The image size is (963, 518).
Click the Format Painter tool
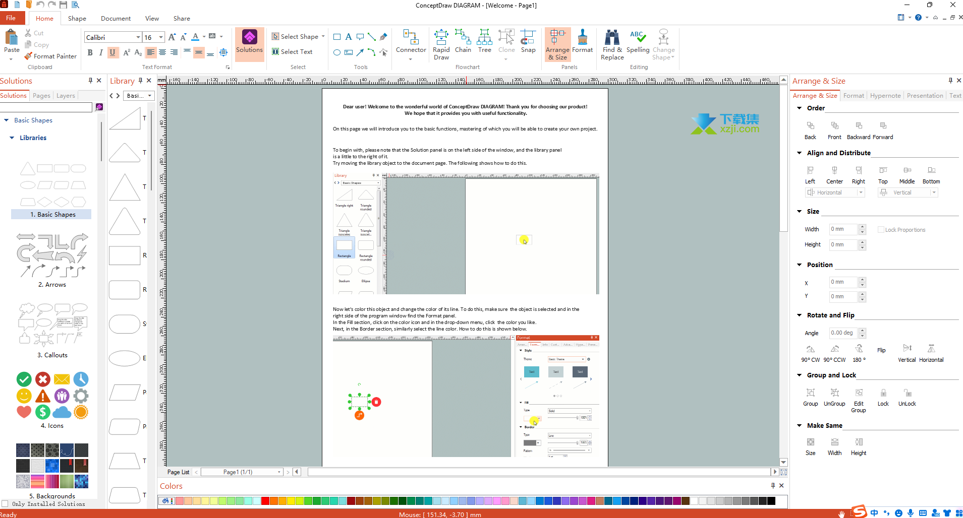point(50,56)
